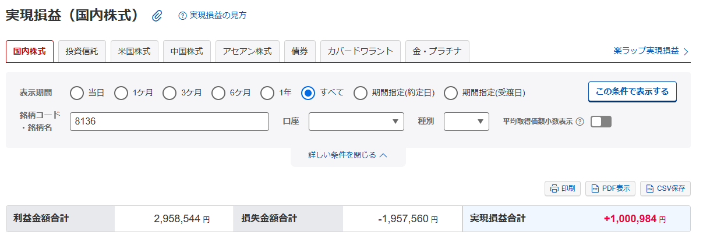
Task: Open the 口座 dropdown
Action: (356, 122)
